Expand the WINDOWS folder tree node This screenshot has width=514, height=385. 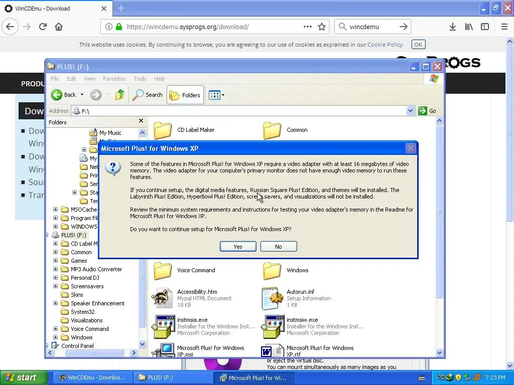pos(55,226)
